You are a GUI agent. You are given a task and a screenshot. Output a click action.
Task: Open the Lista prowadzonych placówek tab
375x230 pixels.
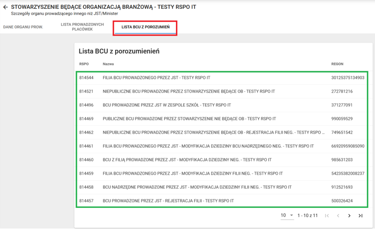[82, 27]
